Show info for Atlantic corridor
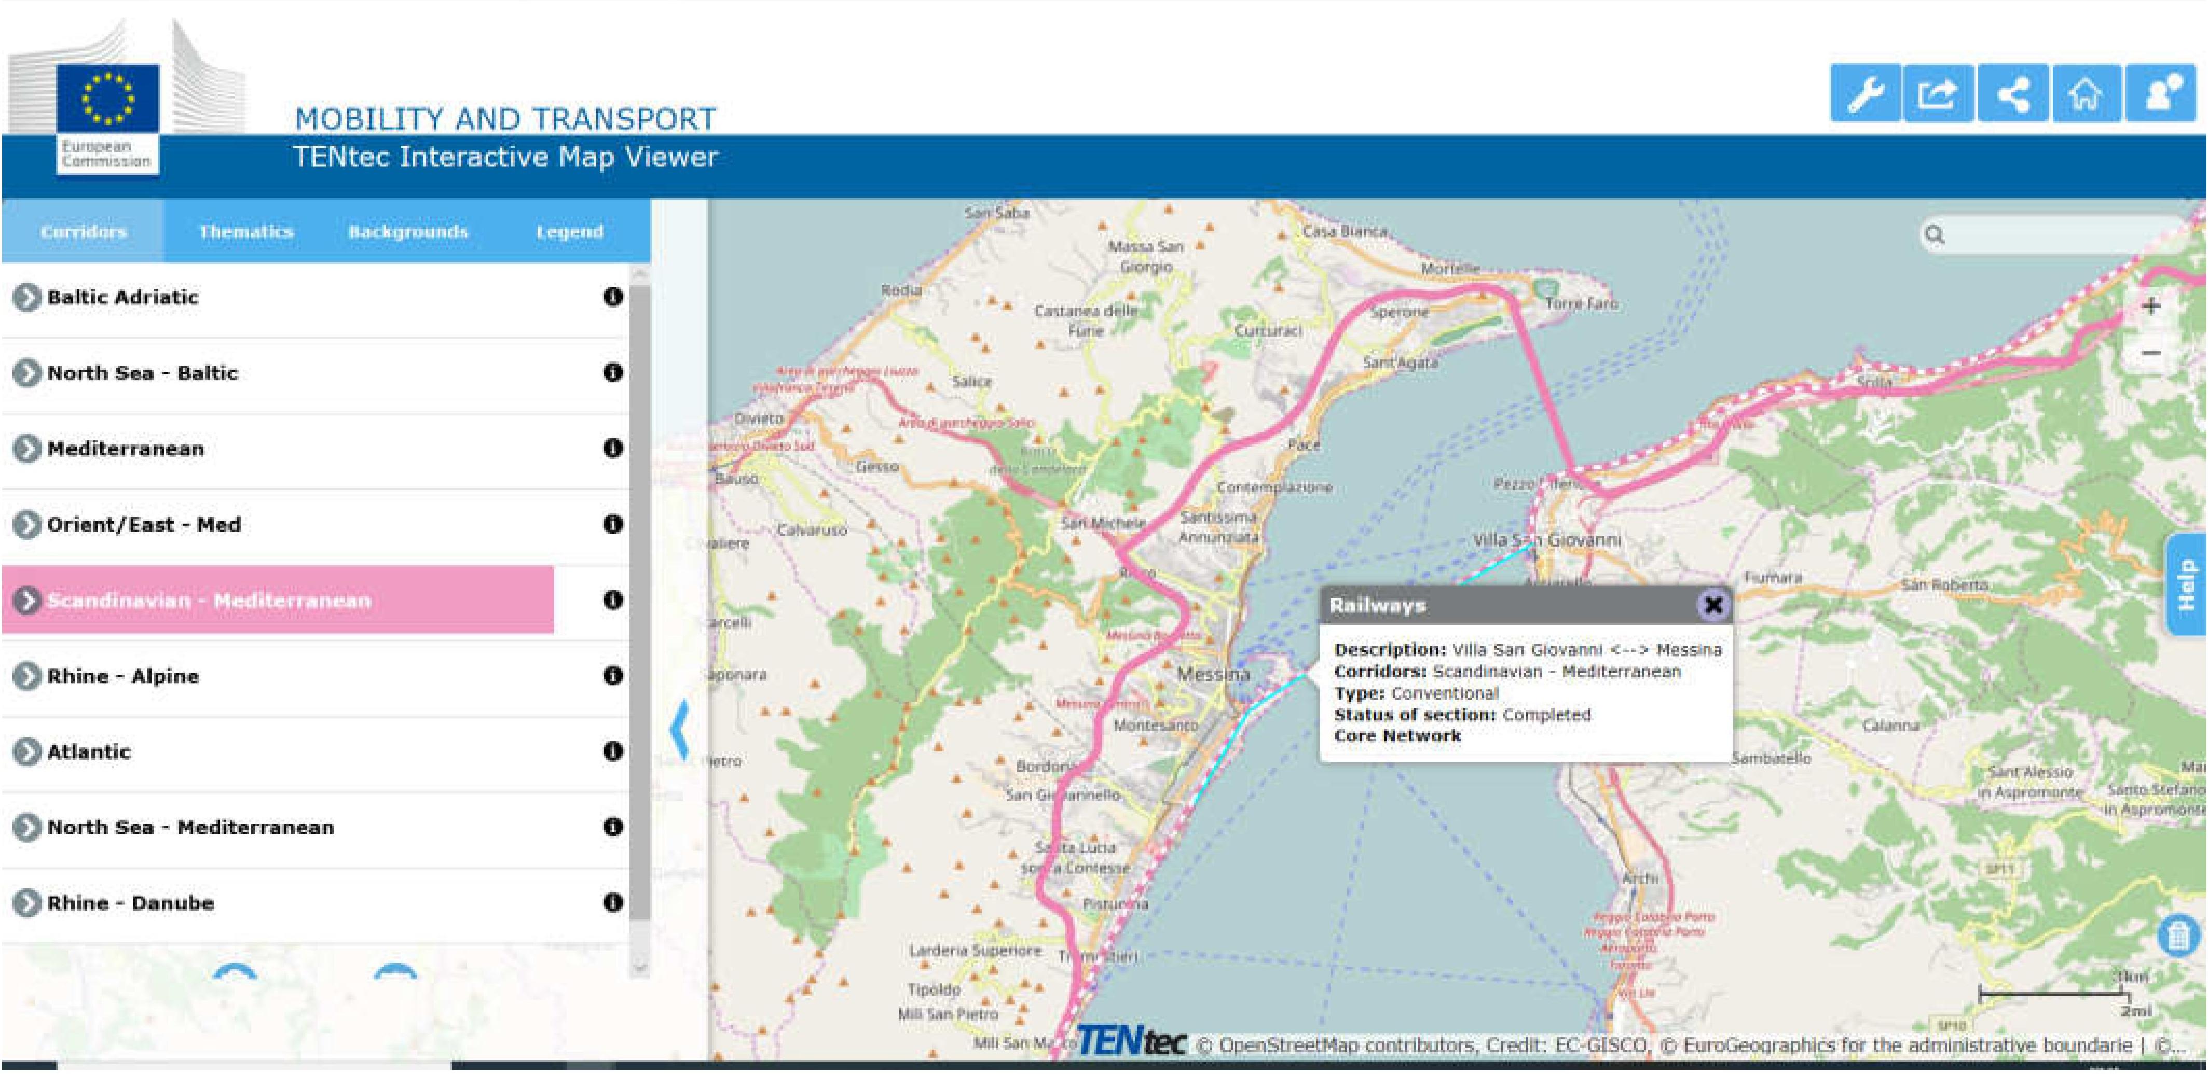Screen dimensions: 2208x1074 (612, 751)
